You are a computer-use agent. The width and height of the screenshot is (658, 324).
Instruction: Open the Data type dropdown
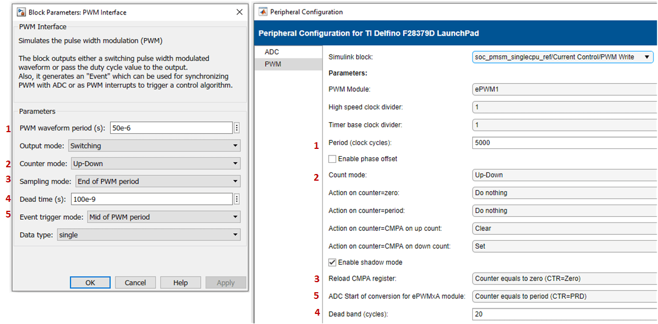[148, 235]
